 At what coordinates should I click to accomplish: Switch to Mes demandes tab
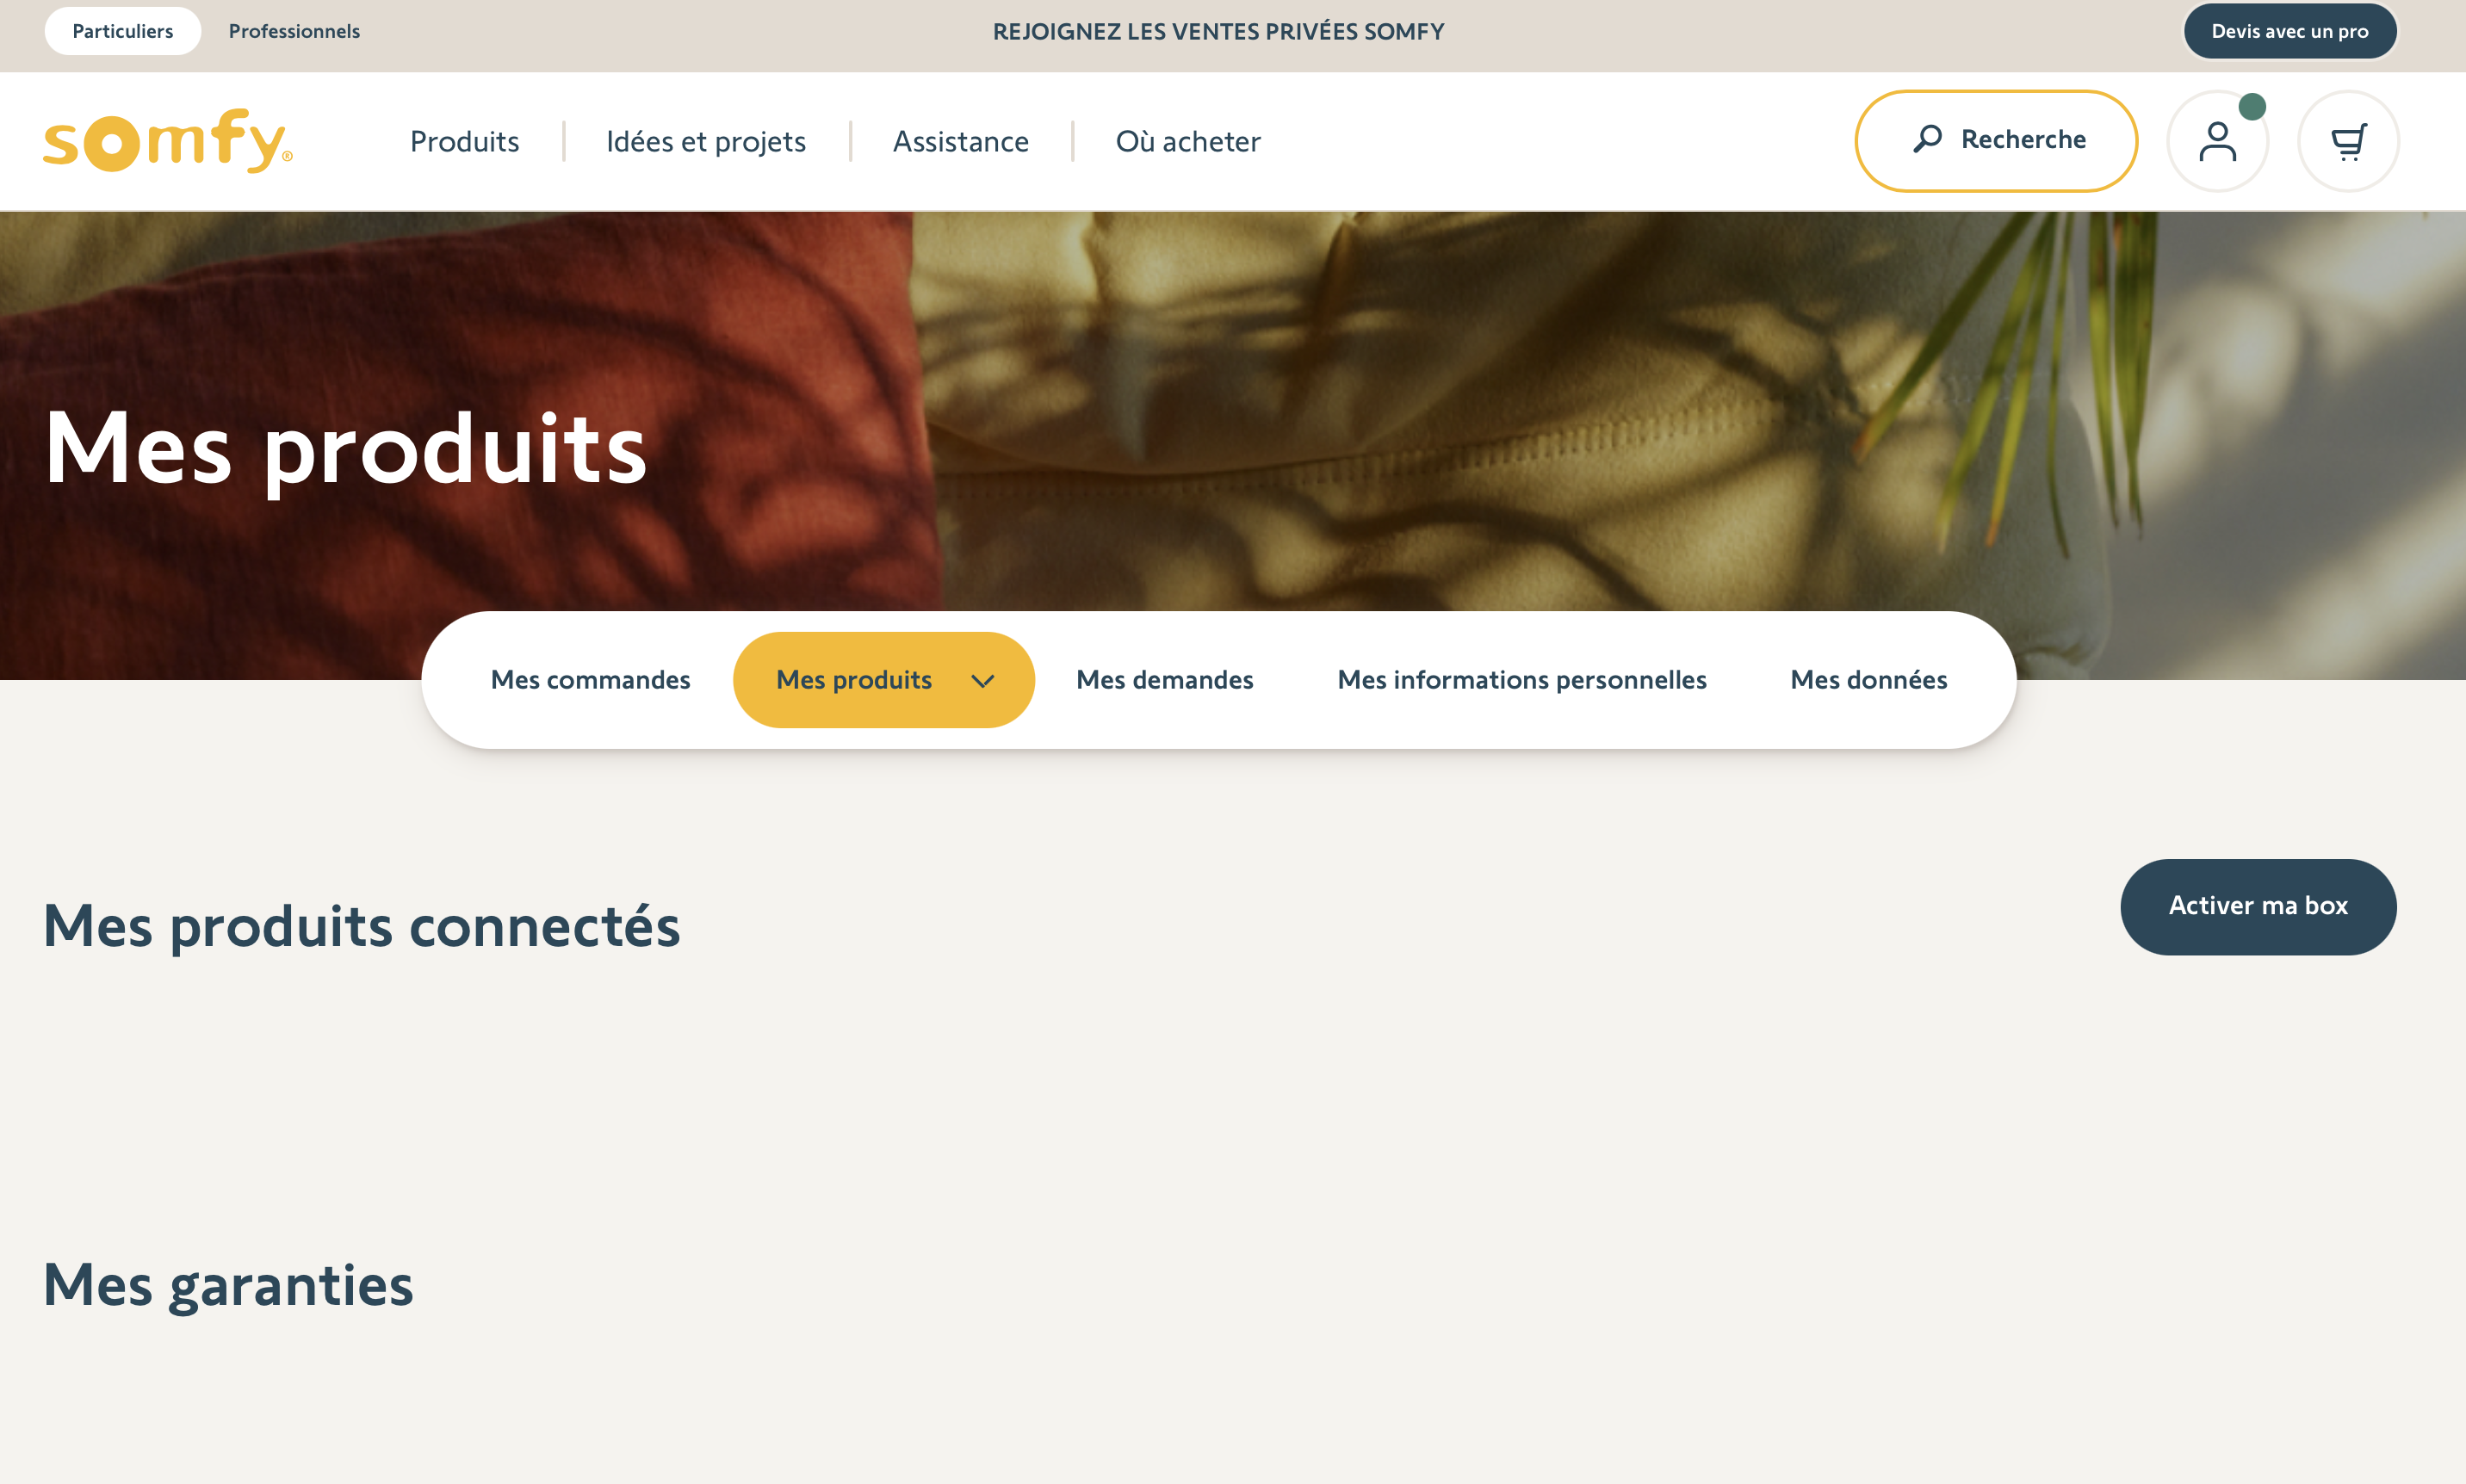(1164, 680)
